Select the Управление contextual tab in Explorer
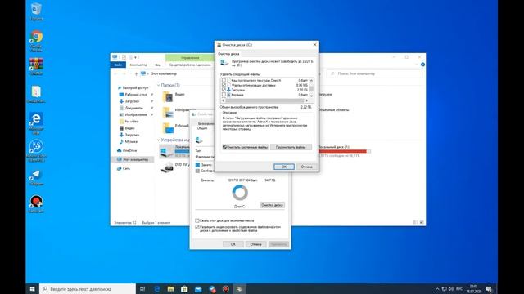524x294 pixels. 190,58
